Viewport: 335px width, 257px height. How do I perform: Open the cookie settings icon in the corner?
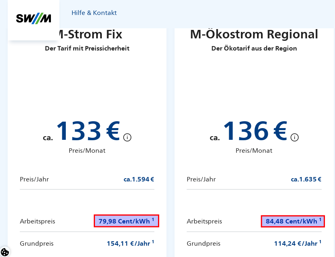[x=6, y=251]
